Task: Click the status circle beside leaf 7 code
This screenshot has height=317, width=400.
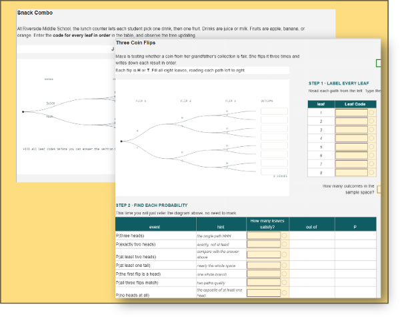Action: [x=372, y=164]
